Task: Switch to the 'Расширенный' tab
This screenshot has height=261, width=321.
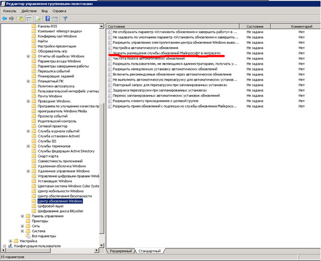Action: [120, 250]
